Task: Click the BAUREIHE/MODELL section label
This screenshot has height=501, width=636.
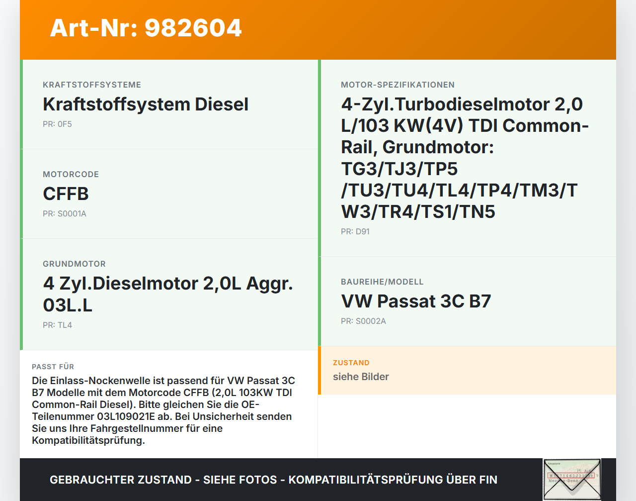Action: pos(382,282)
